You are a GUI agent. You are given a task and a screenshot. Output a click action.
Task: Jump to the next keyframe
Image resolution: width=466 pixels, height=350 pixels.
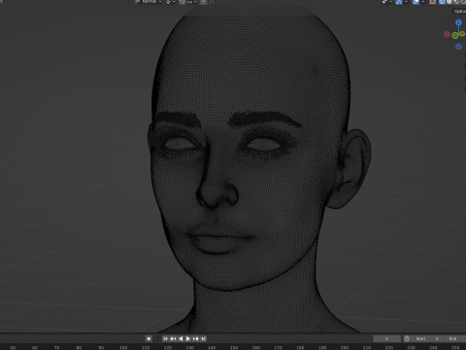pyautogui.click(x=196, y=338)
